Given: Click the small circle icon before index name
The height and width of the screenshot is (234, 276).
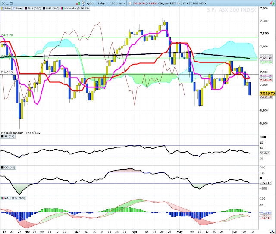Looking at the screenshot, I should click(x=179, y=3).
